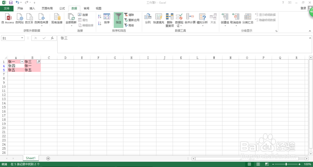Screen dimensions: 313x167
Task: Add a new sheet with plus icon
Action: (48, 159)
